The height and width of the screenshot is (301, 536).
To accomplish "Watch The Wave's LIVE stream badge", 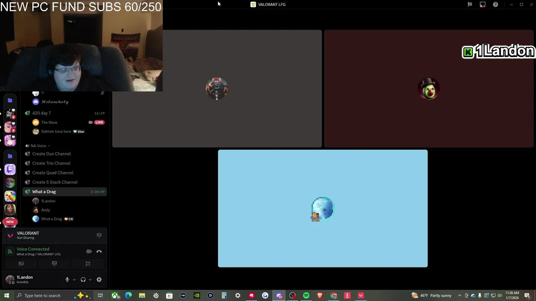I will tap(99, 122).
